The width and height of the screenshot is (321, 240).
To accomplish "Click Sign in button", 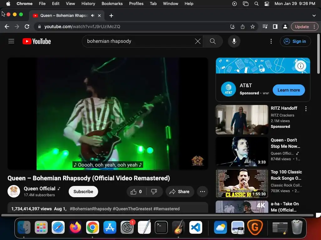I will (x=295, y=41).
